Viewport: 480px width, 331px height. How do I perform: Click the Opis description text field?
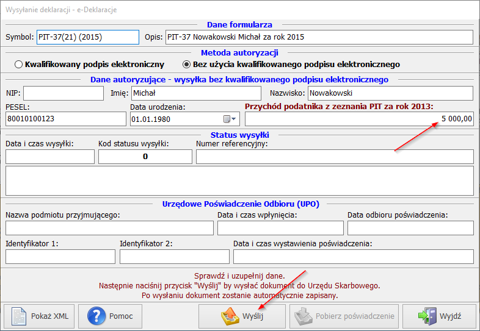coord(319,37)
